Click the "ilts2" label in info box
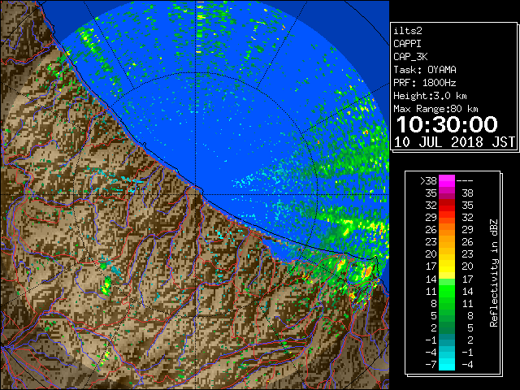Image resolution: width=520 pixels, height=390 pixels. click(408, 31)
